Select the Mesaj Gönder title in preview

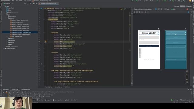pos(149,33)
